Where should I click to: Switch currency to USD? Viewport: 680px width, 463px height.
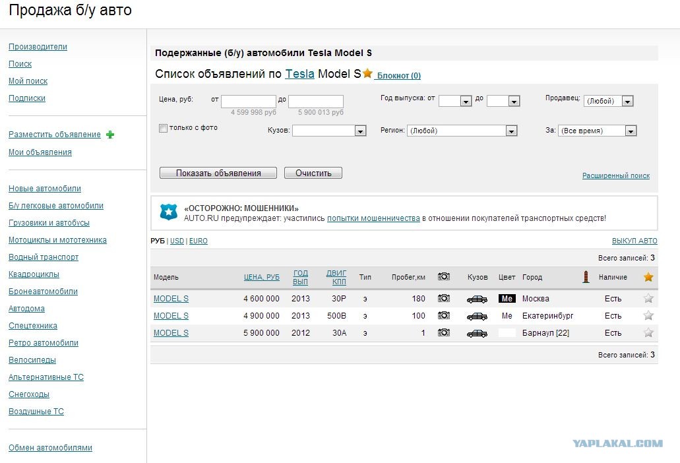click(x=177, y=241)
